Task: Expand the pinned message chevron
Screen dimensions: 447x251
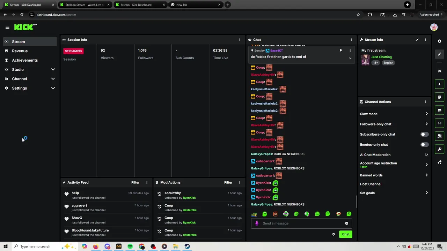Action: 350,58
